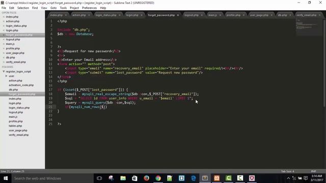The image size is (326, 183).
Task: Open XAMPP from taskbar
Action: [216, 178]
